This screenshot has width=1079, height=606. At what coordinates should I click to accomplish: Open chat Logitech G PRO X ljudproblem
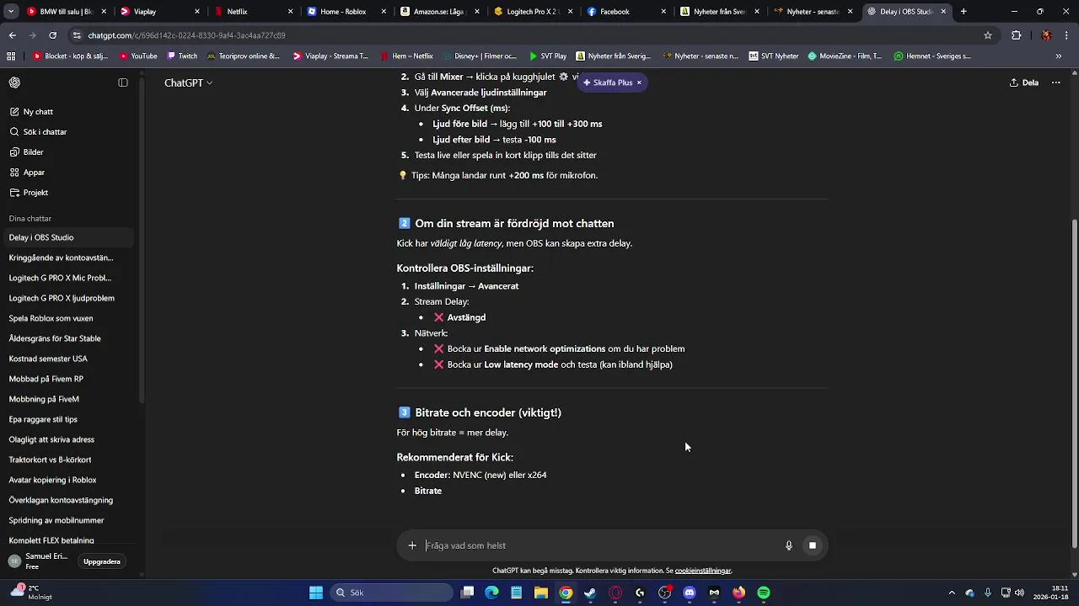tap(67, 298)
